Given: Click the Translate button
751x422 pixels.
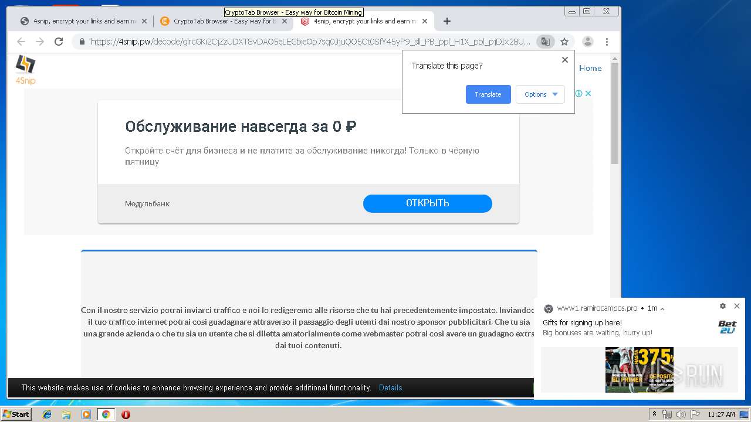Looking at the screenshot, I should tap(488, 94).
